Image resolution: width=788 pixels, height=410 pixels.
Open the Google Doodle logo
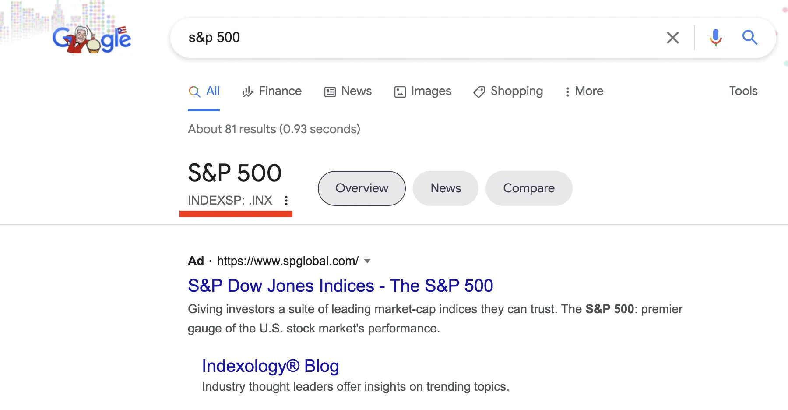(x=91, y=39)
